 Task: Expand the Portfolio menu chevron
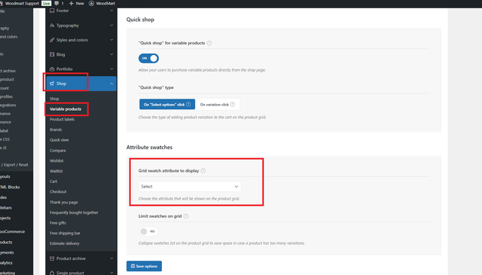coord(111,69)
